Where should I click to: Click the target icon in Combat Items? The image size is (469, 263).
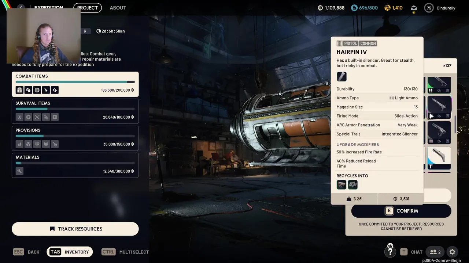coord(37,90)
